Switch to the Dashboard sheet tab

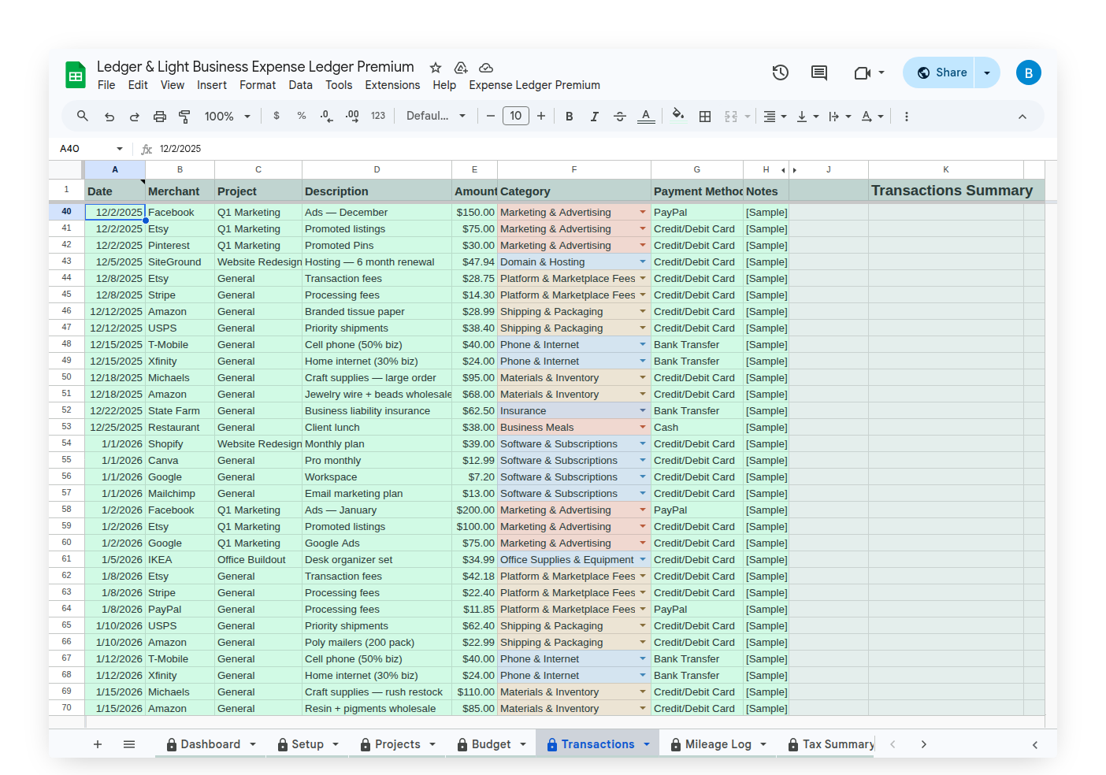pos(211,744)
